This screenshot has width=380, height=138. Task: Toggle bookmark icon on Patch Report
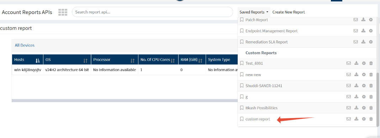(242, 20)
